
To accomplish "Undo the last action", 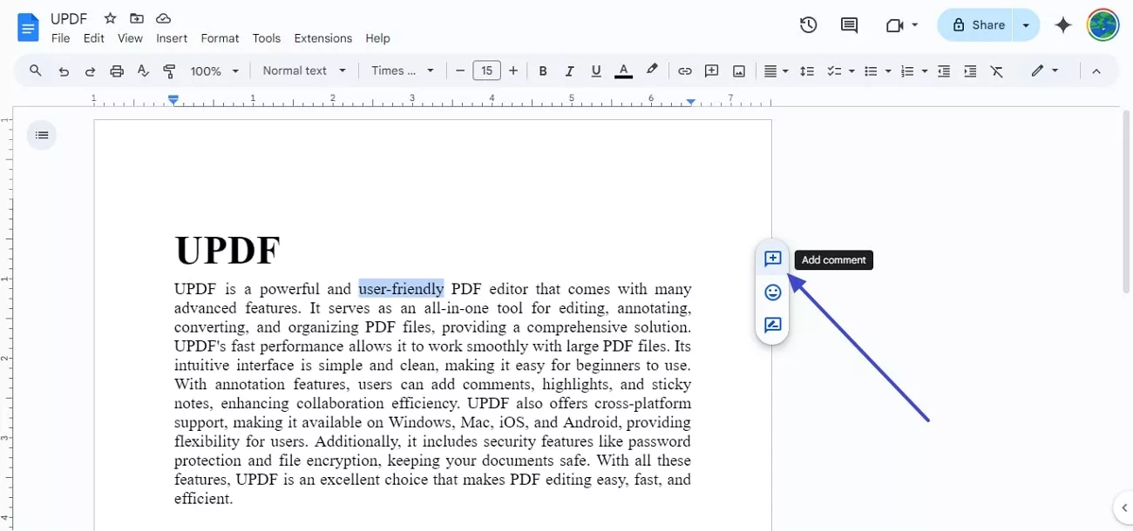I will [x=64, y=71].
